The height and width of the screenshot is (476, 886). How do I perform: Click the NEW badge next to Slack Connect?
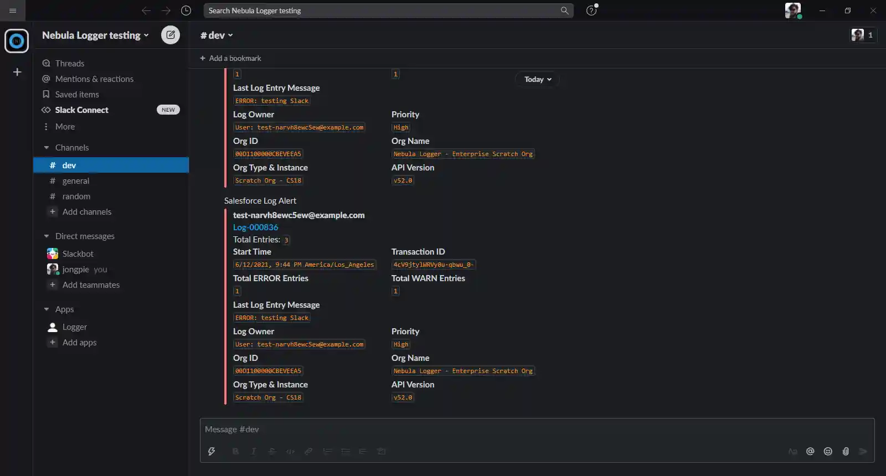(x=168, y=110)
